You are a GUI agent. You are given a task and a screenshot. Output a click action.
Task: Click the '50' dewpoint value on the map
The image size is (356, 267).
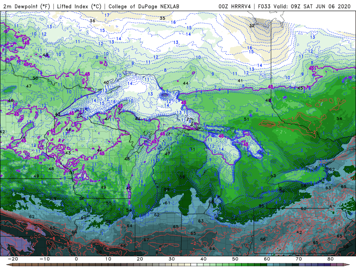pos(36,78)
